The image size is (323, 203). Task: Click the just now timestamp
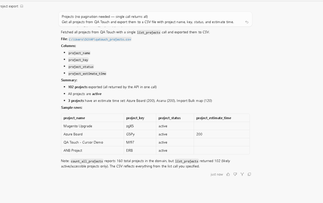217,174
